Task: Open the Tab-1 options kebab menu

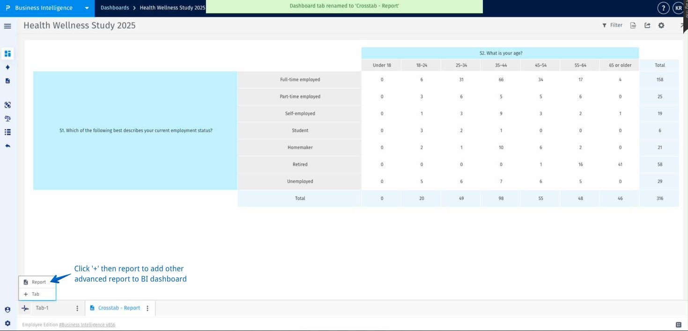Action: pyautogui.click(x=77, y=308)
